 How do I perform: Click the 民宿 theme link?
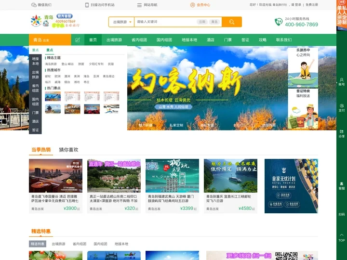coord(111,64)
